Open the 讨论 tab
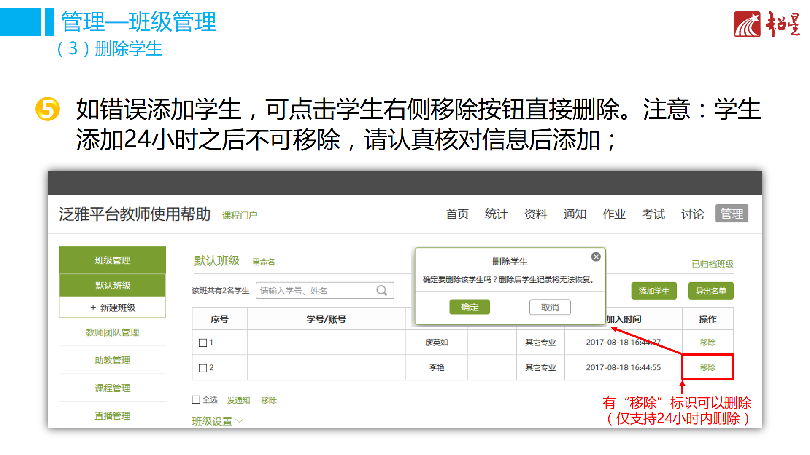Viewport: 810px width, 455px height. [x=692, y=214]
